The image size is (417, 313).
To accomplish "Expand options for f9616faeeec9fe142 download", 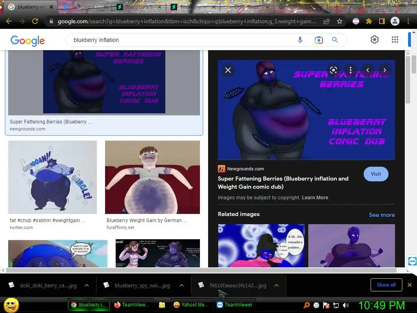I will tap(277, 285).
